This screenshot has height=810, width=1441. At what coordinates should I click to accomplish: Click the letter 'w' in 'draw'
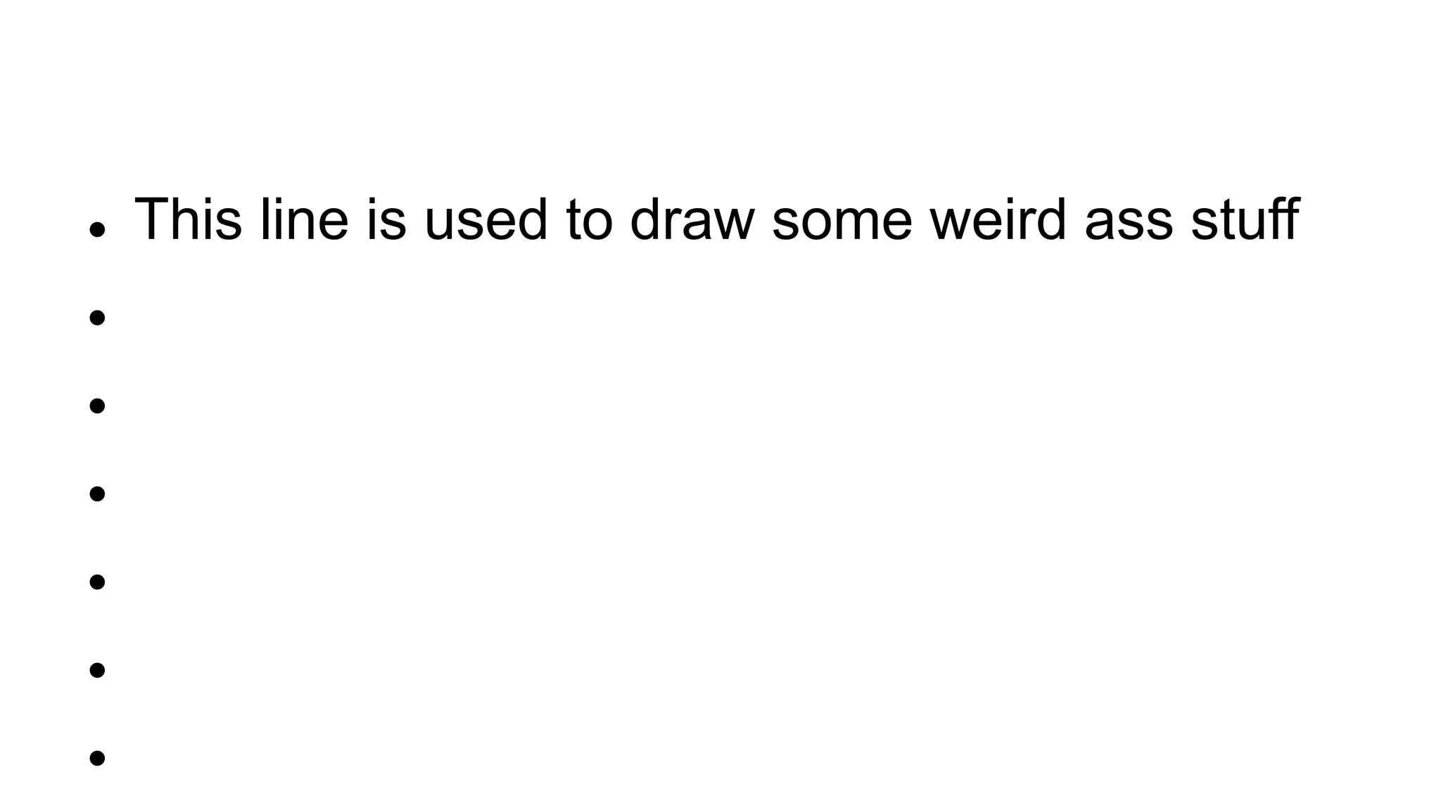tap(735, 224)
